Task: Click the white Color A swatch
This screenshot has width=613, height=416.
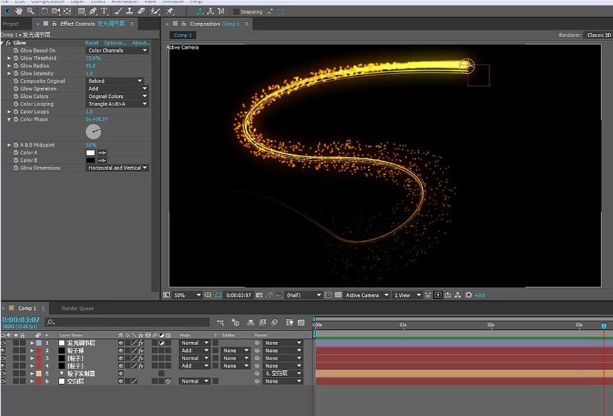Action: [x=90, y=152]
